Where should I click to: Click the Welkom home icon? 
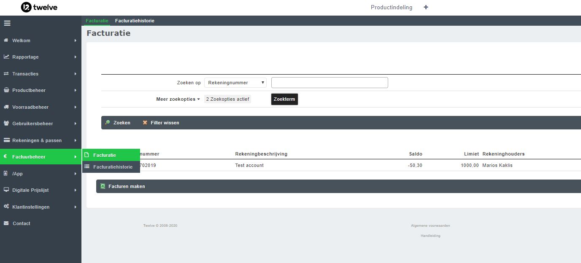6,40
